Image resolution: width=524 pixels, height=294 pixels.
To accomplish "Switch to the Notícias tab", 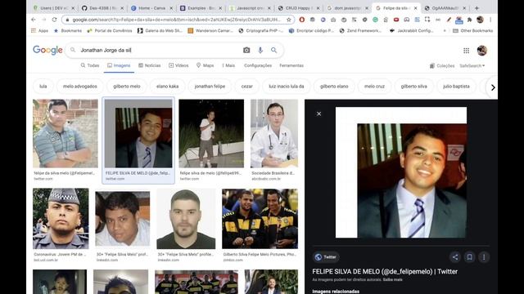I will [x=150, y=65].
